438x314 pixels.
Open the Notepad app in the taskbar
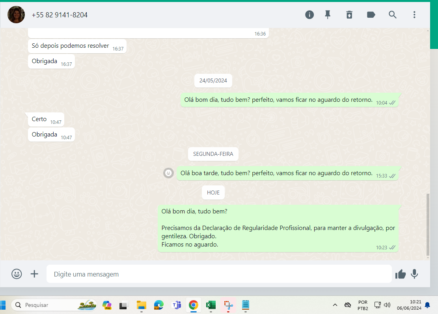[246, 305]
